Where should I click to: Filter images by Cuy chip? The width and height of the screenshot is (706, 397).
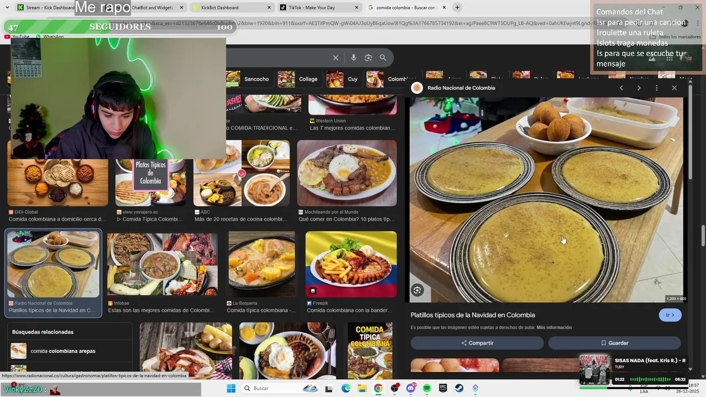(344, 79)
